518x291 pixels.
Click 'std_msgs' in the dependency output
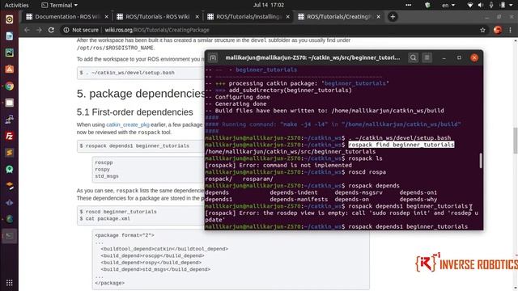pos(107,176)
